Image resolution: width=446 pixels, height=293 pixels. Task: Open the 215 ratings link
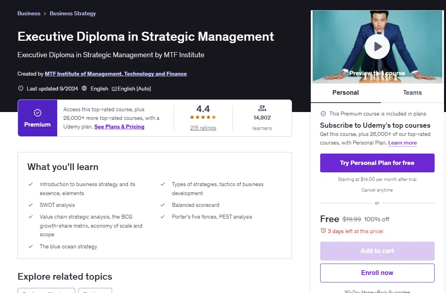(203, 128)
